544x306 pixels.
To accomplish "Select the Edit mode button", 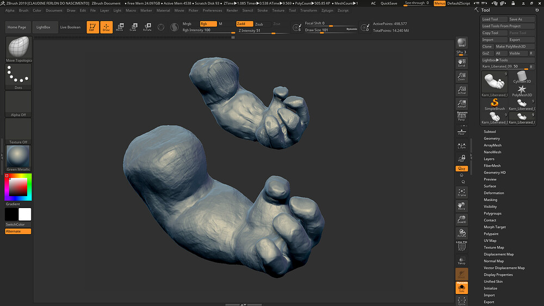I will (92, 27).
